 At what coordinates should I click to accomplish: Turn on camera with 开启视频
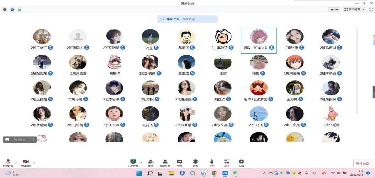[26, 162]
